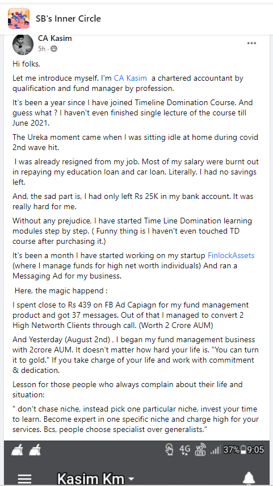Screen dimensions: 273x486
Task: Click the group privacy icon beside 5h
Action: pos(54,49)
